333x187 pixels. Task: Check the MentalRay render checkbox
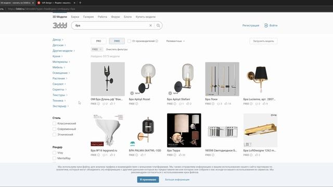point(54,158)
